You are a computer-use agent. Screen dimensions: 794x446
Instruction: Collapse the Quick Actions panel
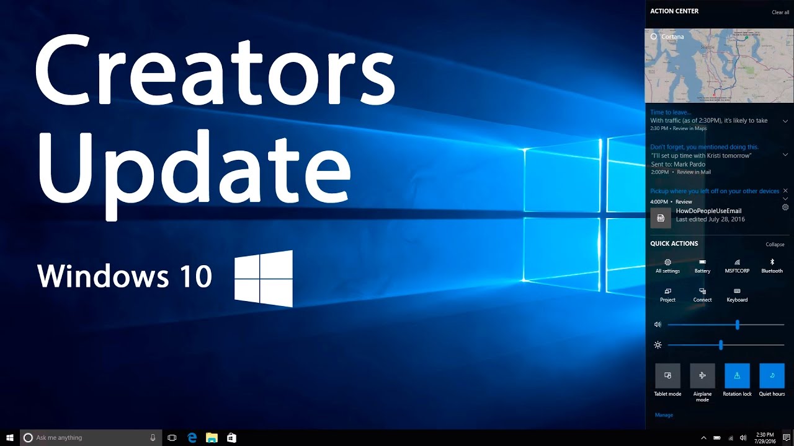click(774, 244)
